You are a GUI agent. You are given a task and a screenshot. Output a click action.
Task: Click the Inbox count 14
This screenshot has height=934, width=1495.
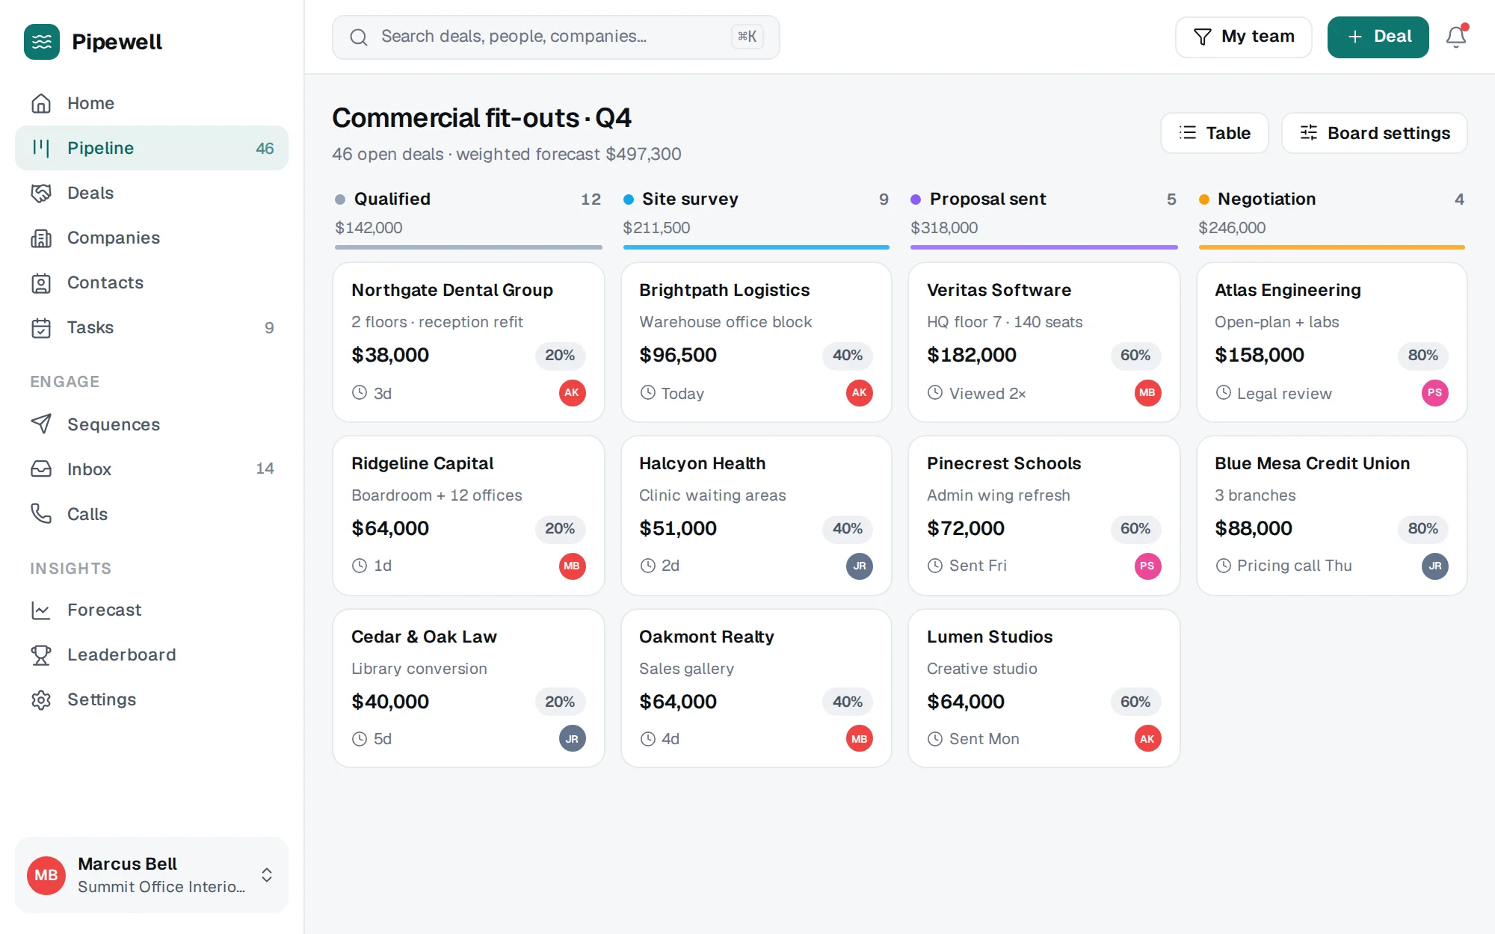[x=265, y=468]
